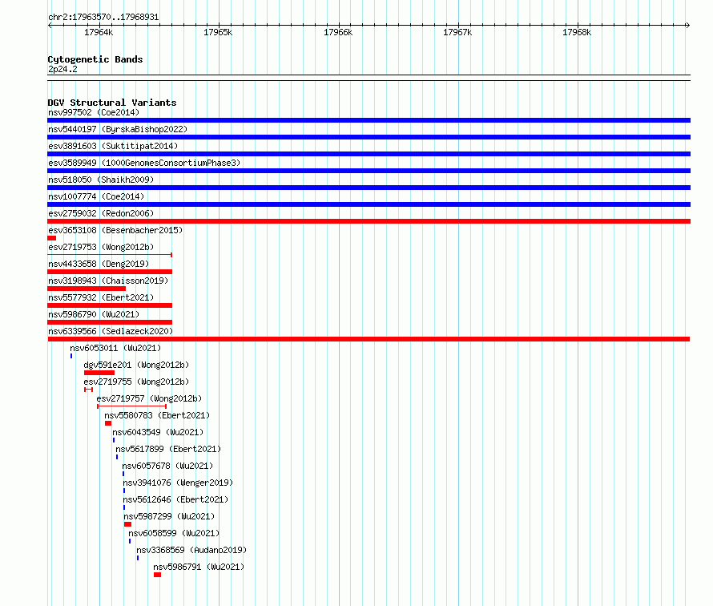Click the red bar under esv2759032
713x606 pixels.
(x=369, y=221)
